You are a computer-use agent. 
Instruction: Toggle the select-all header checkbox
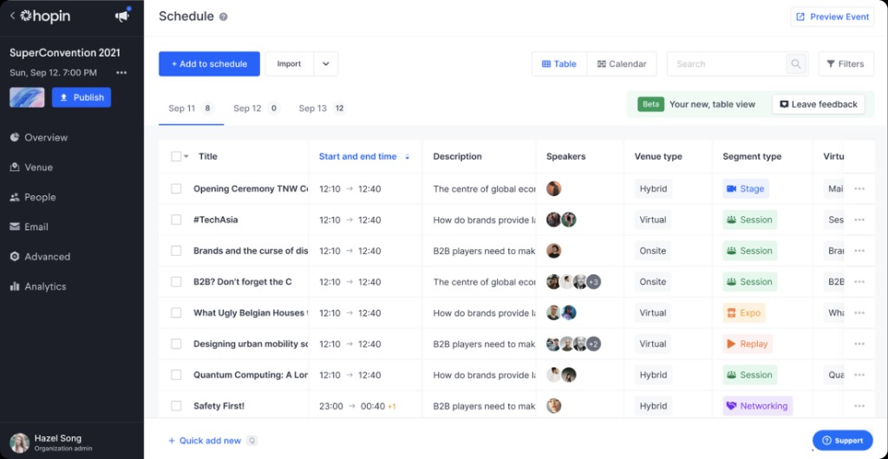[176, 156]
